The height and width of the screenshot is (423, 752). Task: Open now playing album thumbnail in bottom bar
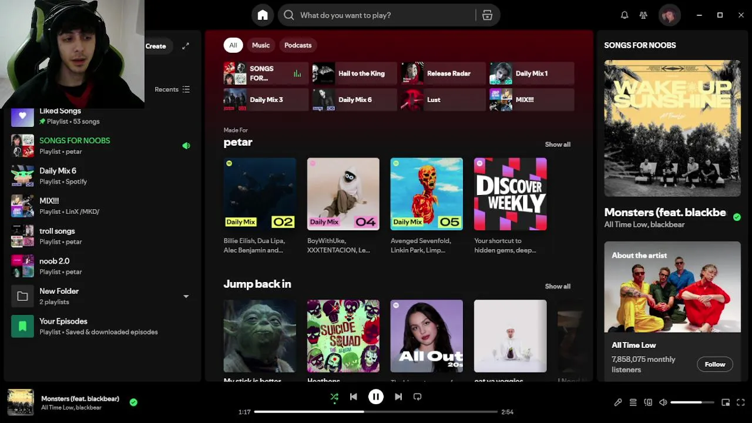tap(21, 402)
